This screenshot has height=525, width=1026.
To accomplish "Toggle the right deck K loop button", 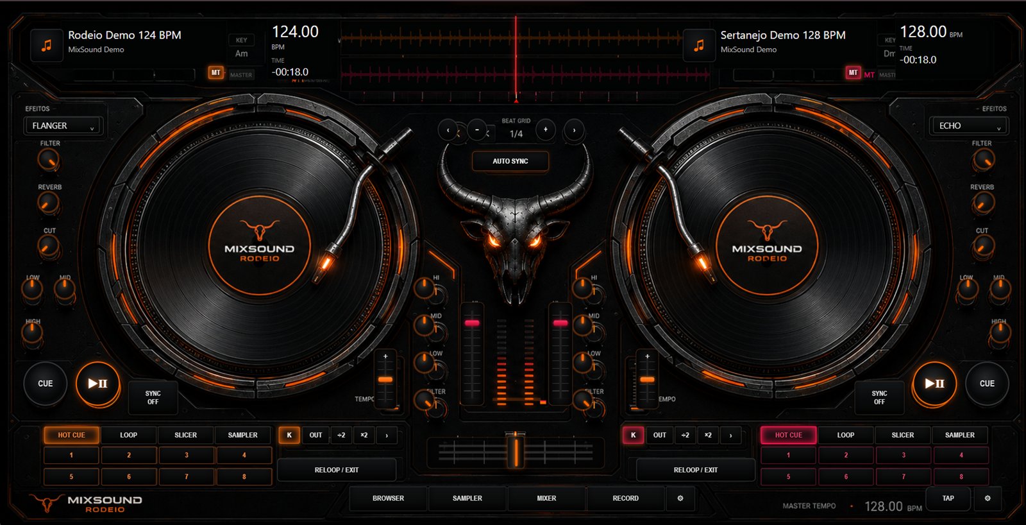I will (x=633, y=435).
